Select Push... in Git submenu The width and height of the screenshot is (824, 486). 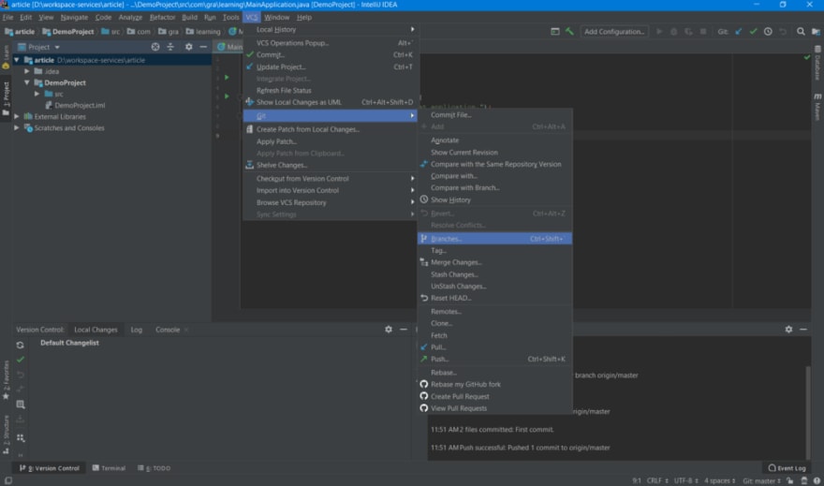(494, 359)
